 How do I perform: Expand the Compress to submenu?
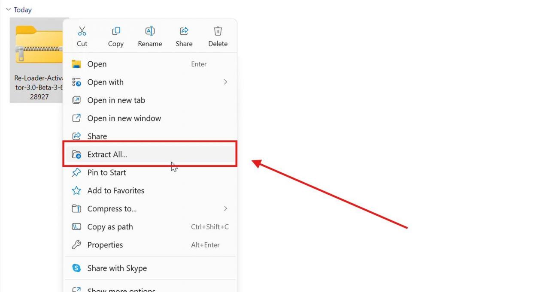tap(225, 209)
